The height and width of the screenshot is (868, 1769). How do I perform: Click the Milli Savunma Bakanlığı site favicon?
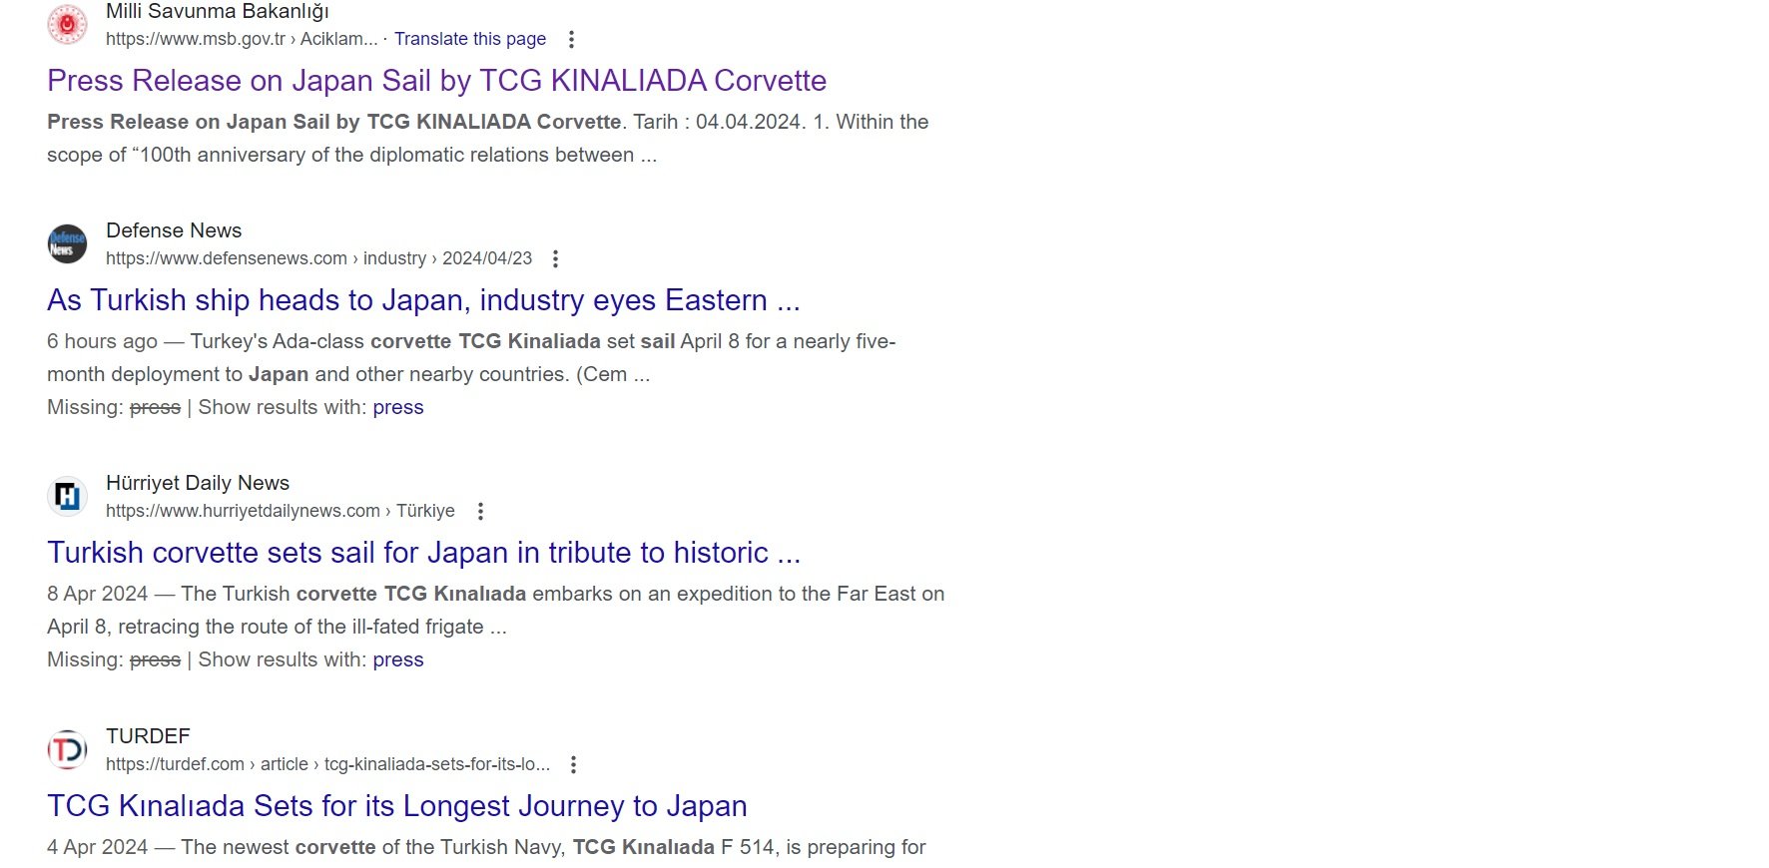point(67,24)
